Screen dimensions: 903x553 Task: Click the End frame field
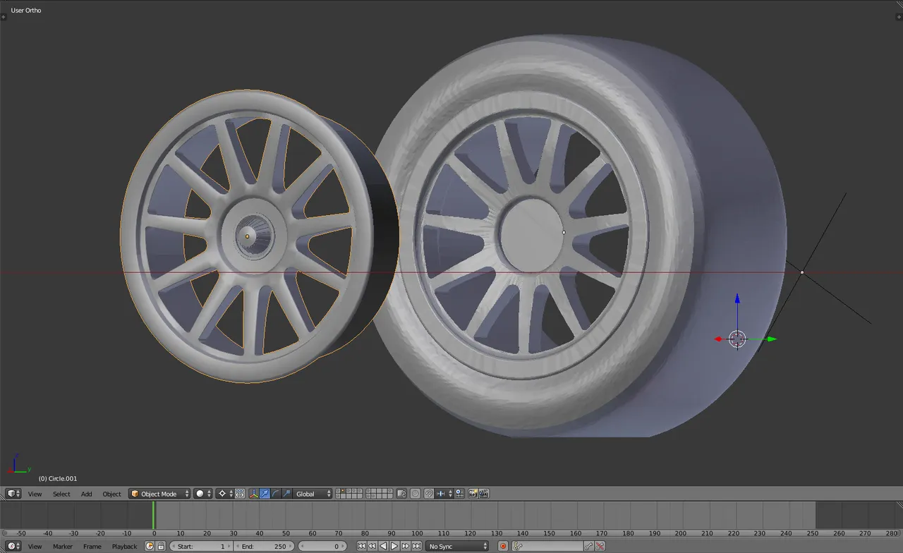[x=265, y=546]
